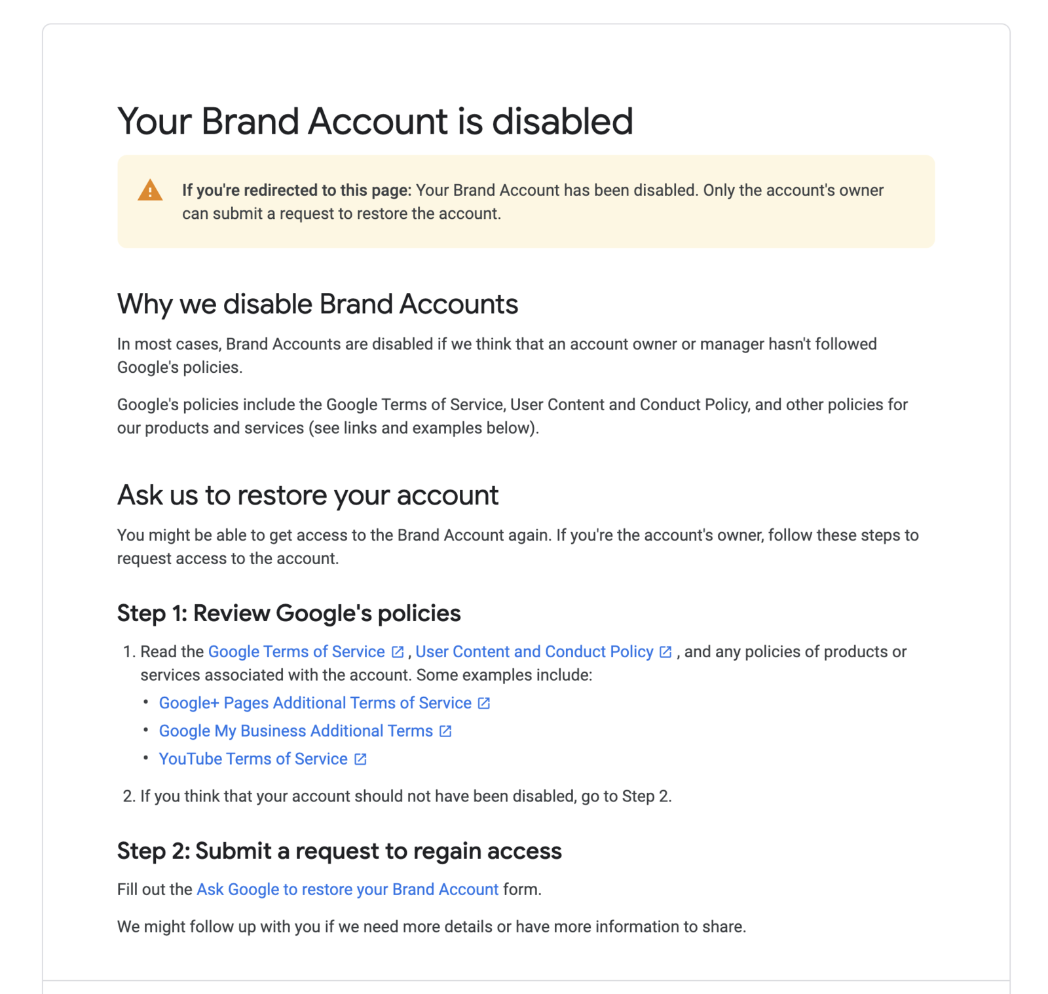Click external-link icon next to Google+ Pages terms
The image size is (1048, 994).
click(x=484, y=703)
